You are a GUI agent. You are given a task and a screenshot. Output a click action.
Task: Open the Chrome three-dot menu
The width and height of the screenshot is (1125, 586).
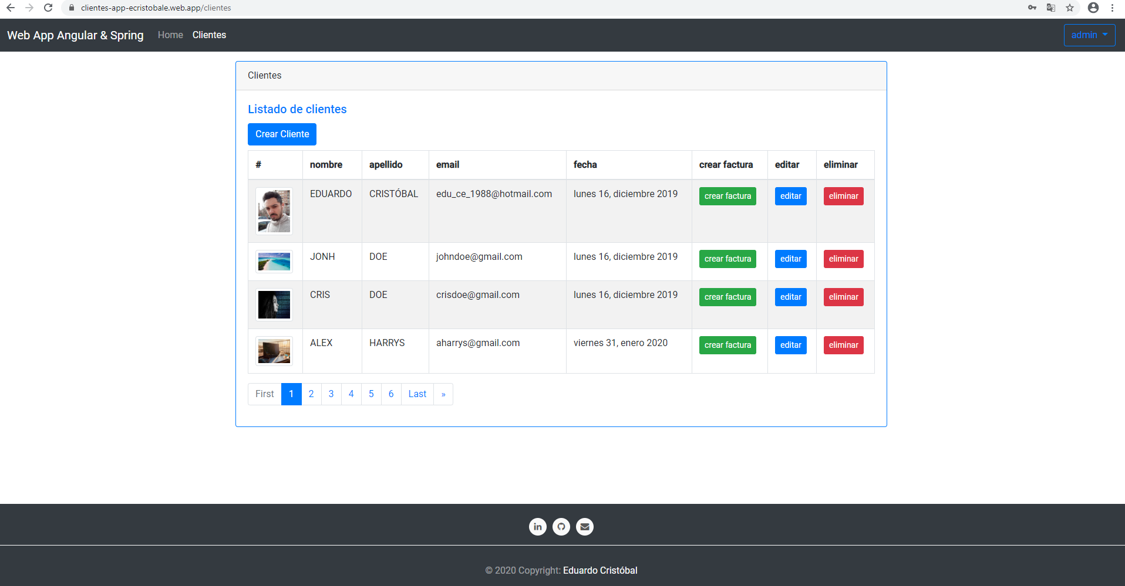tap(1112, 8)
